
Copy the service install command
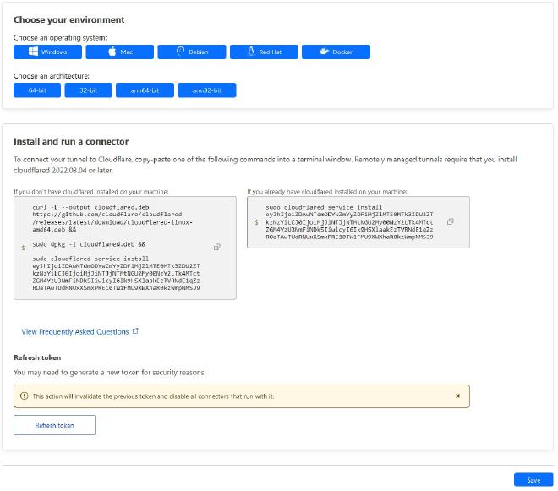[x=451, y=221]
